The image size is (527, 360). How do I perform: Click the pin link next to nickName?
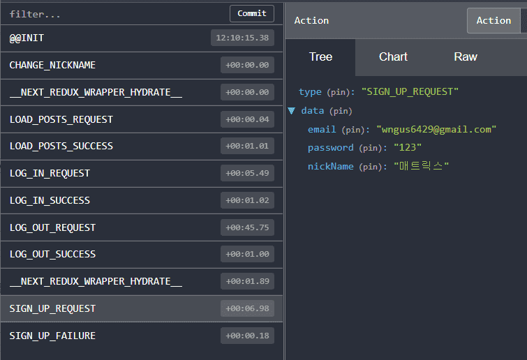(x=373, y=167)
